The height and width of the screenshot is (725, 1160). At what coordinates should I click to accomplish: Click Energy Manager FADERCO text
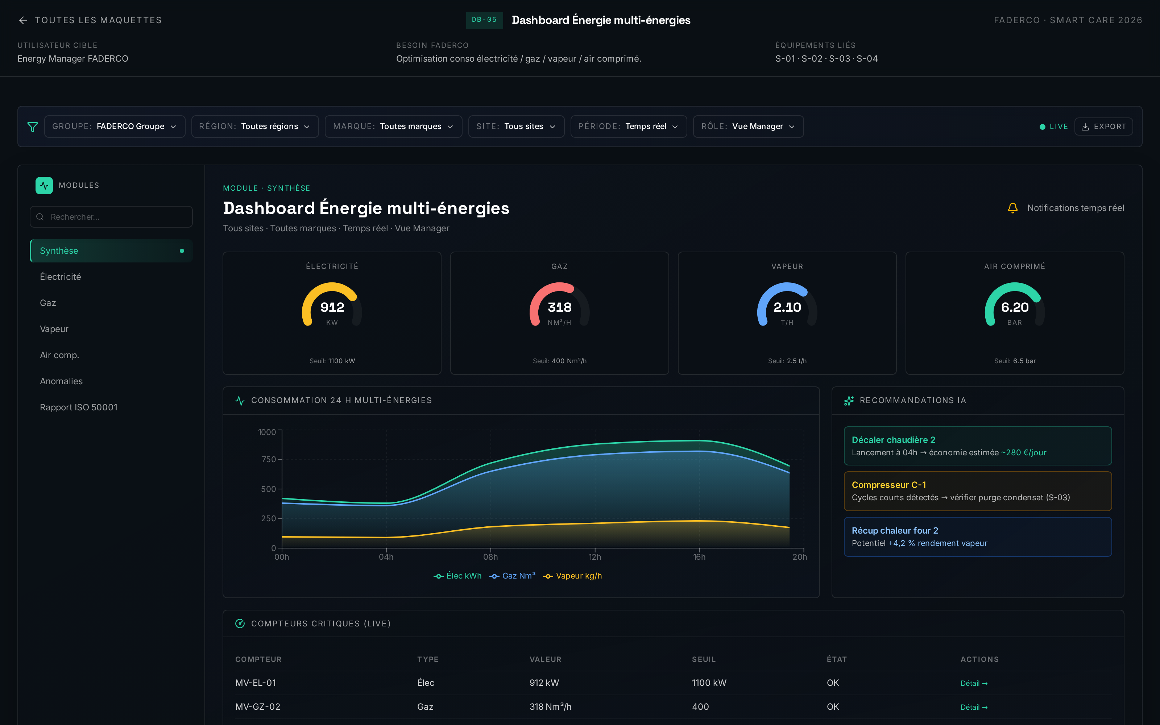coord(73,58)
